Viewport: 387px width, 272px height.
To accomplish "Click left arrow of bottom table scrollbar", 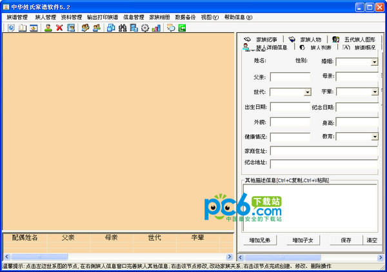I will click(x=7, y=257).
